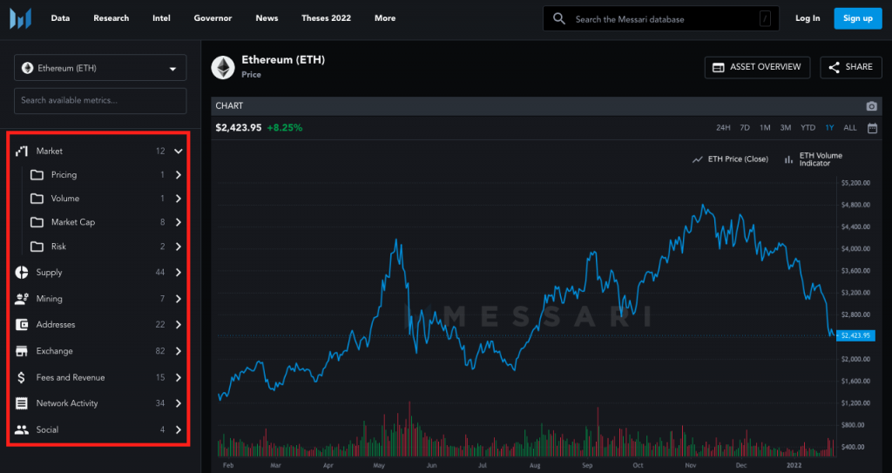
Task: Click the ASSET OVERVIEW button
Action: [757, 67]
